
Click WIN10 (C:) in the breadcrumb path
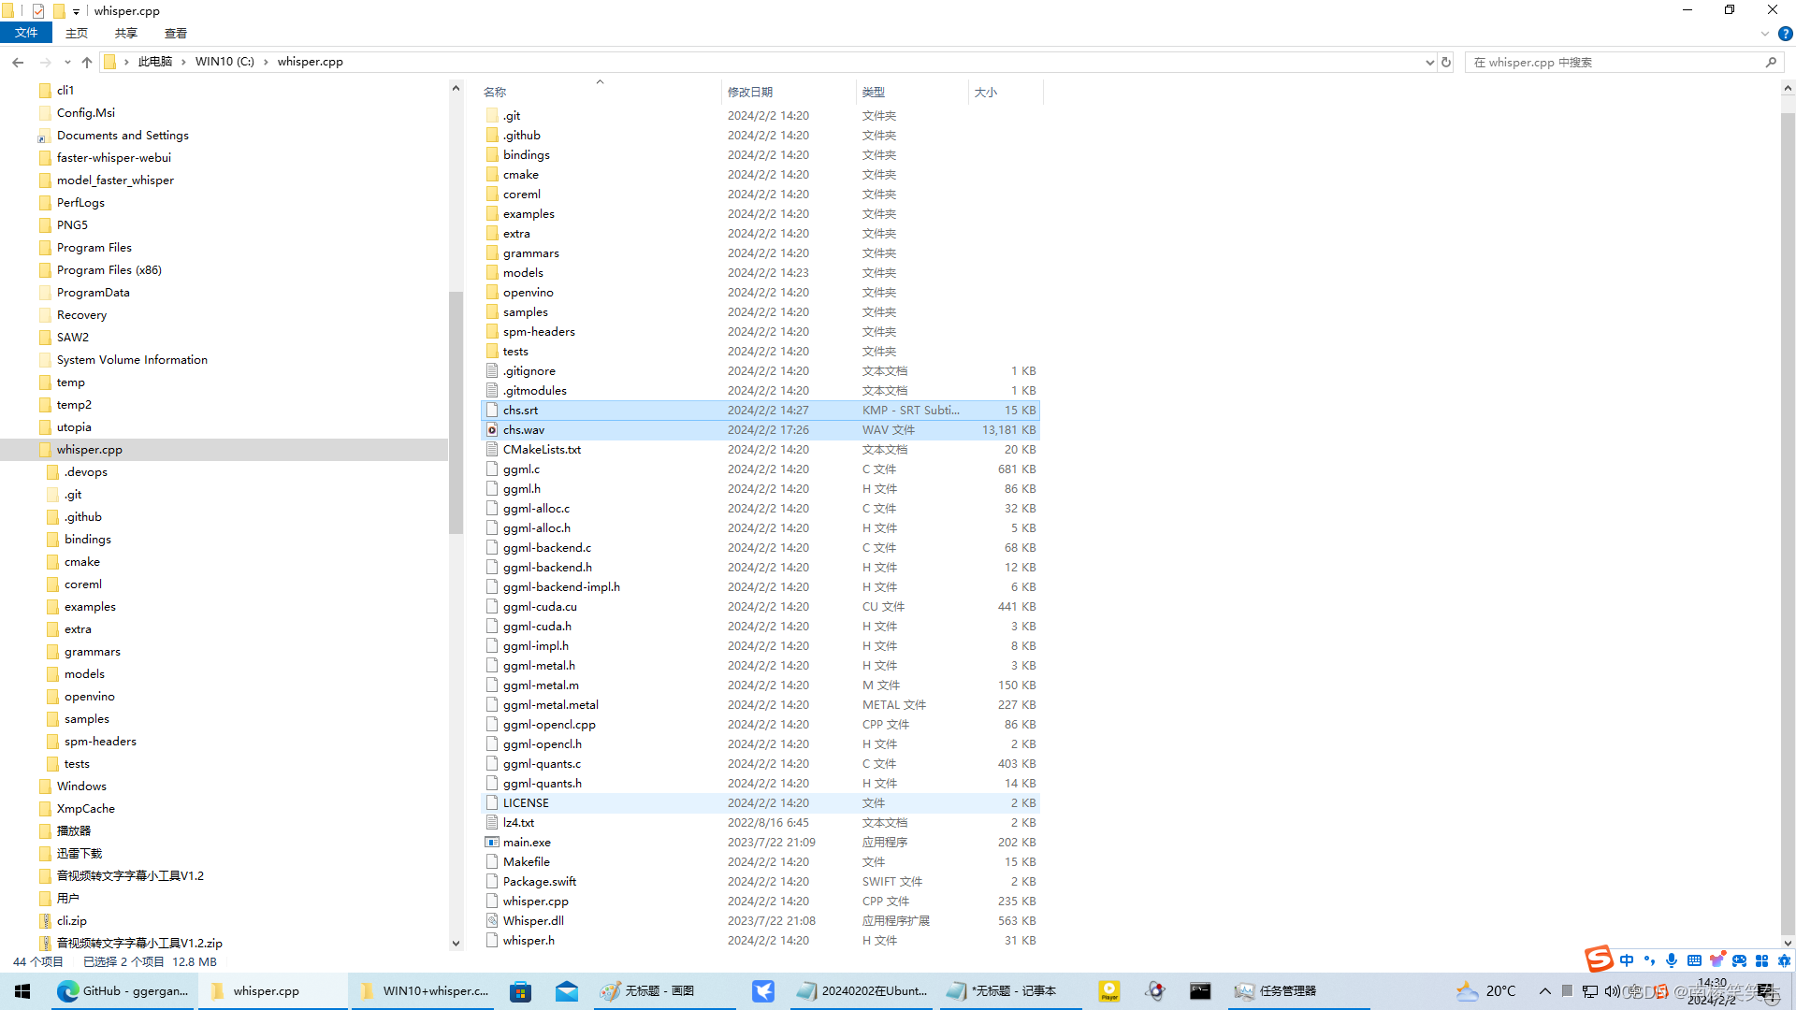click(x=224, y=62)
